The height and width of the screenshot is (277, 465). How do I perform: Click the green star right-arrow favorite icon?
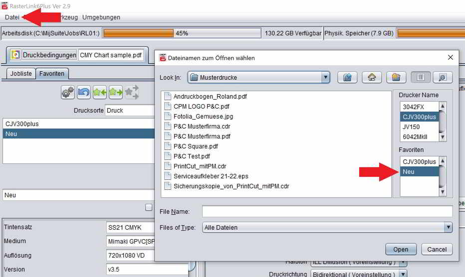coord(116,92)
